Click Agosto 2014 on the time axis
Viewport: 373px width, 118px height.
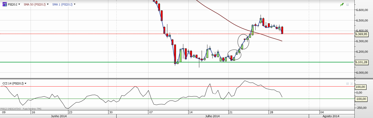pyautogui.click(x=331, y=116)
